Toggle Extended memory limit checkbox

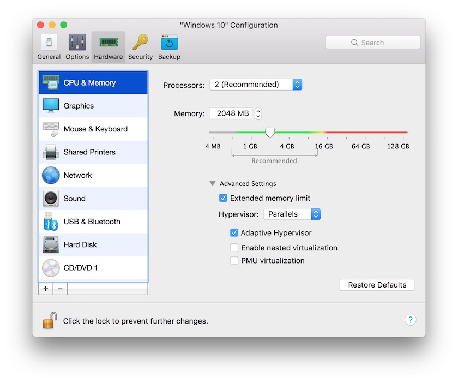(223, 198)
